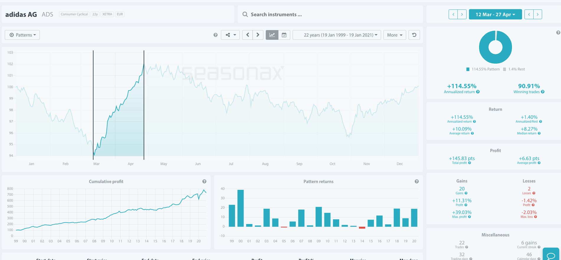Click the help icon beside the share button
The height and width of the screenshot is (260, 561).
[216, 35]
